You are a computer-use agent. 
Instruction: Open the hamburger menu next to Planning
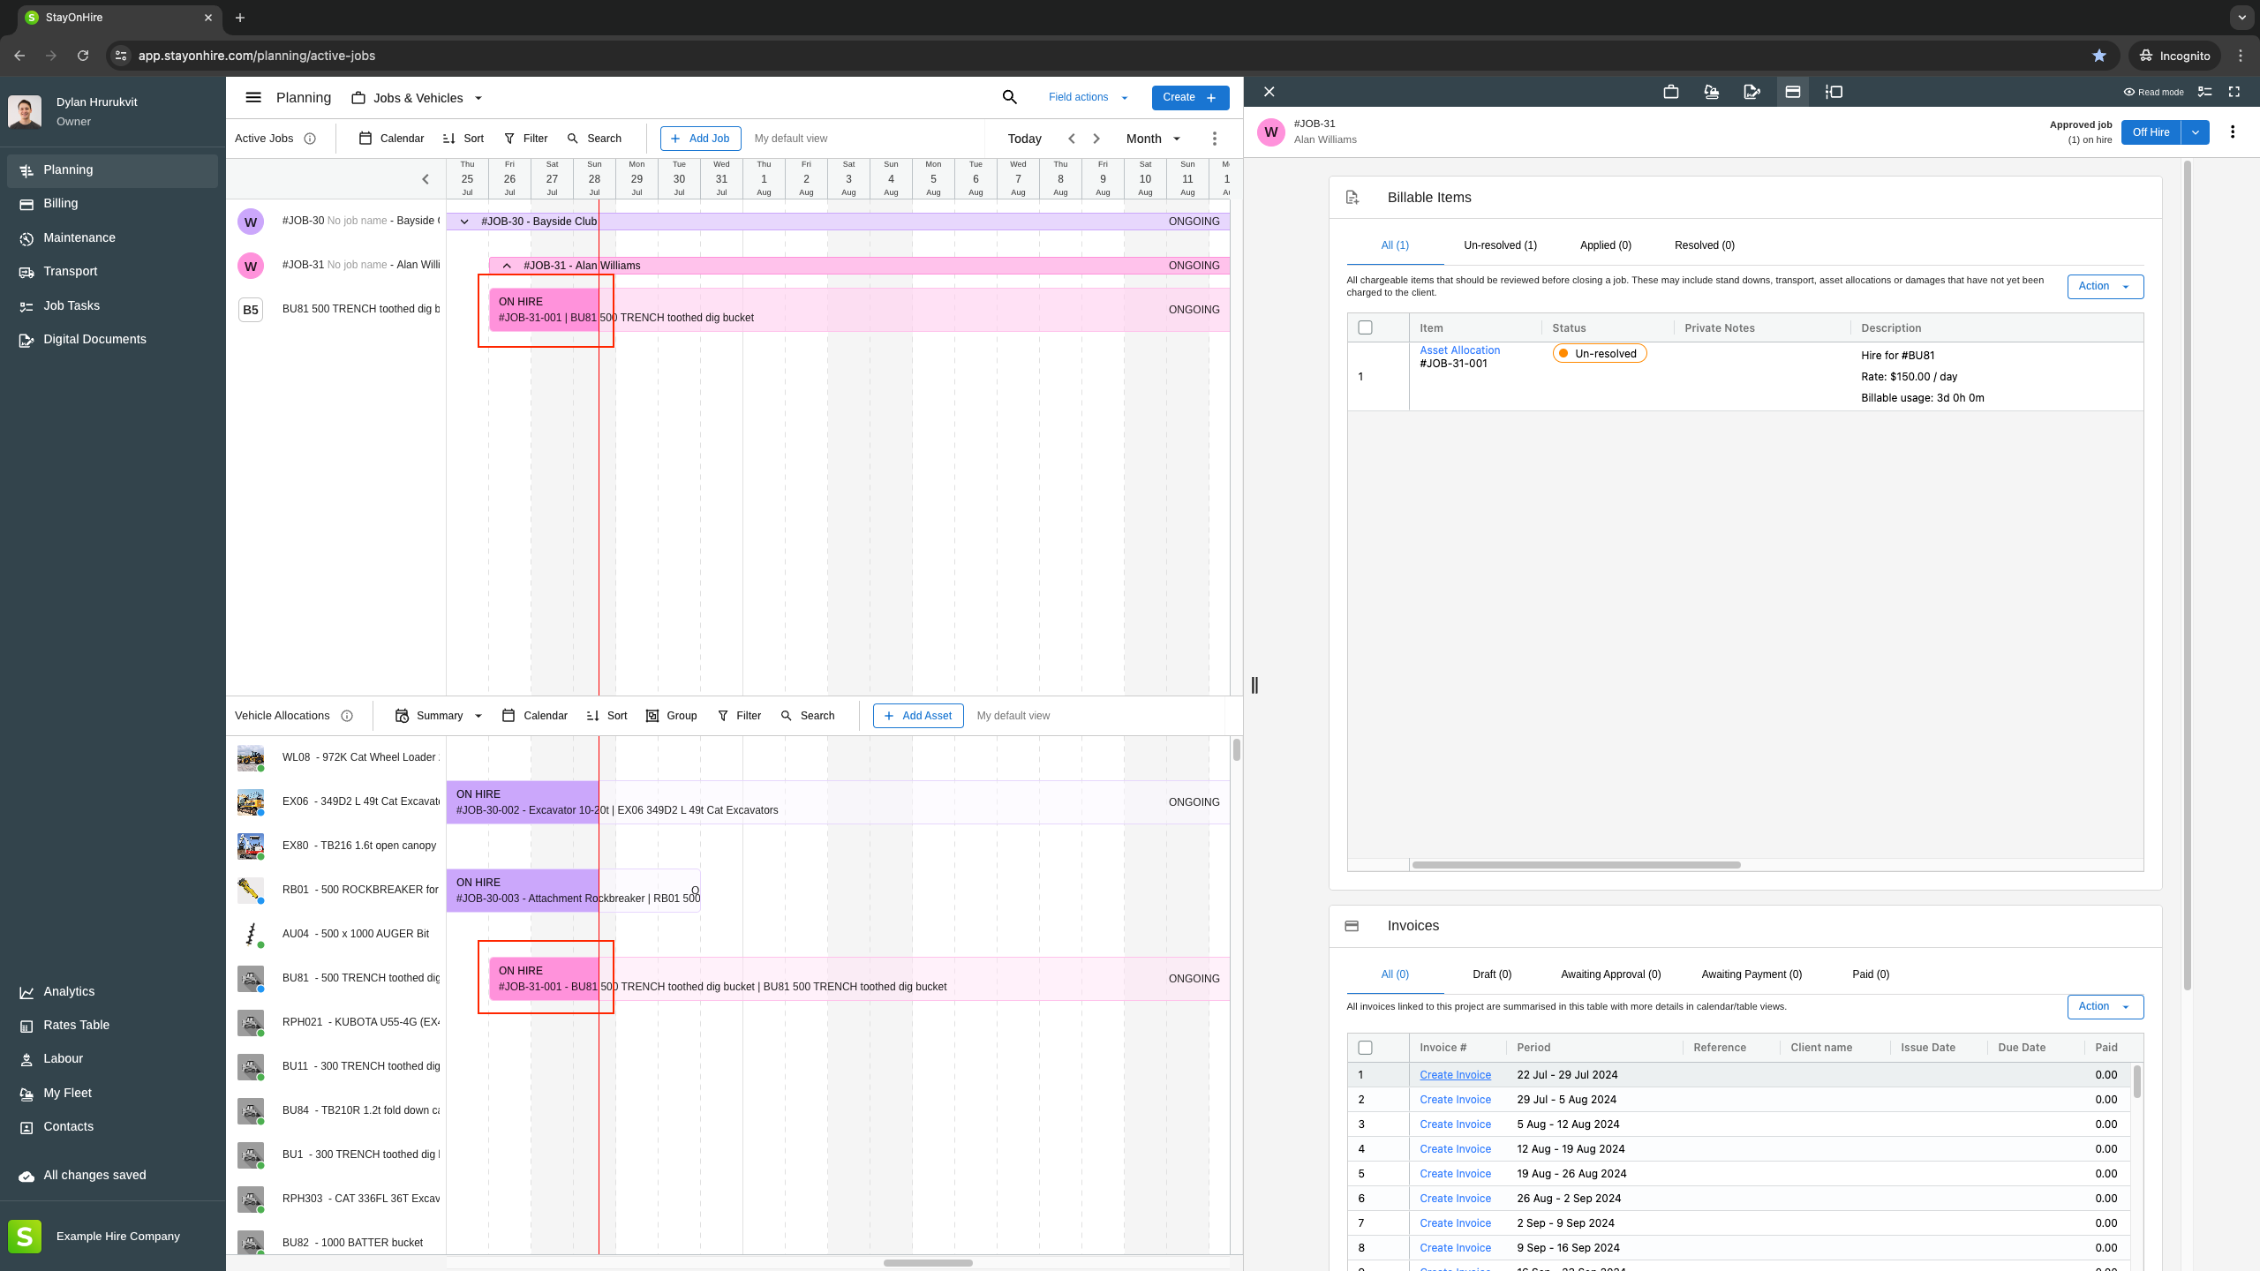[253, 98]
